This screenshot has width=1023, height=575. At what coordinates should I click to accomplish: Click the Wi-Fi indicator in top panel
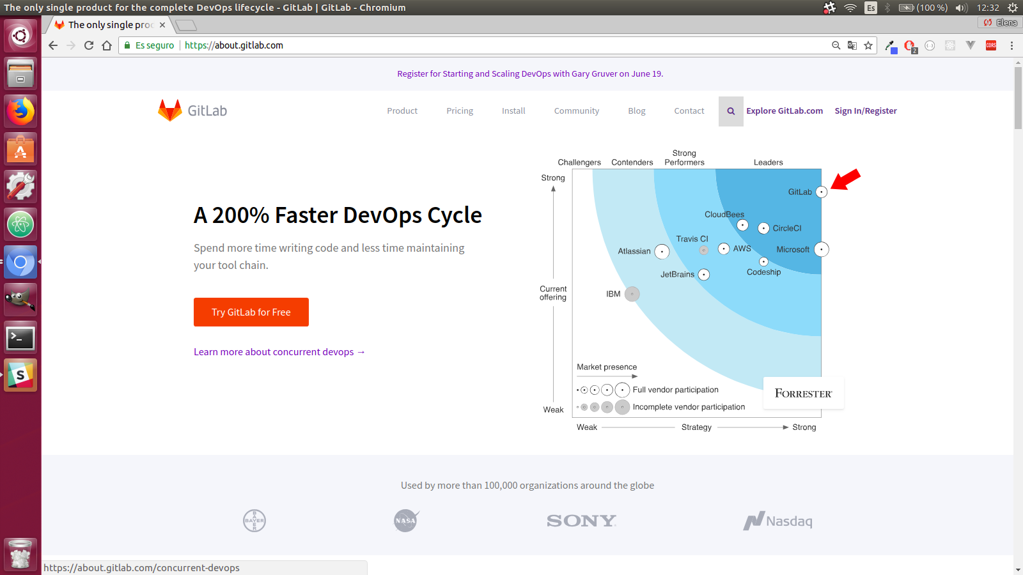pyautogui.click(x=850, y=8)
